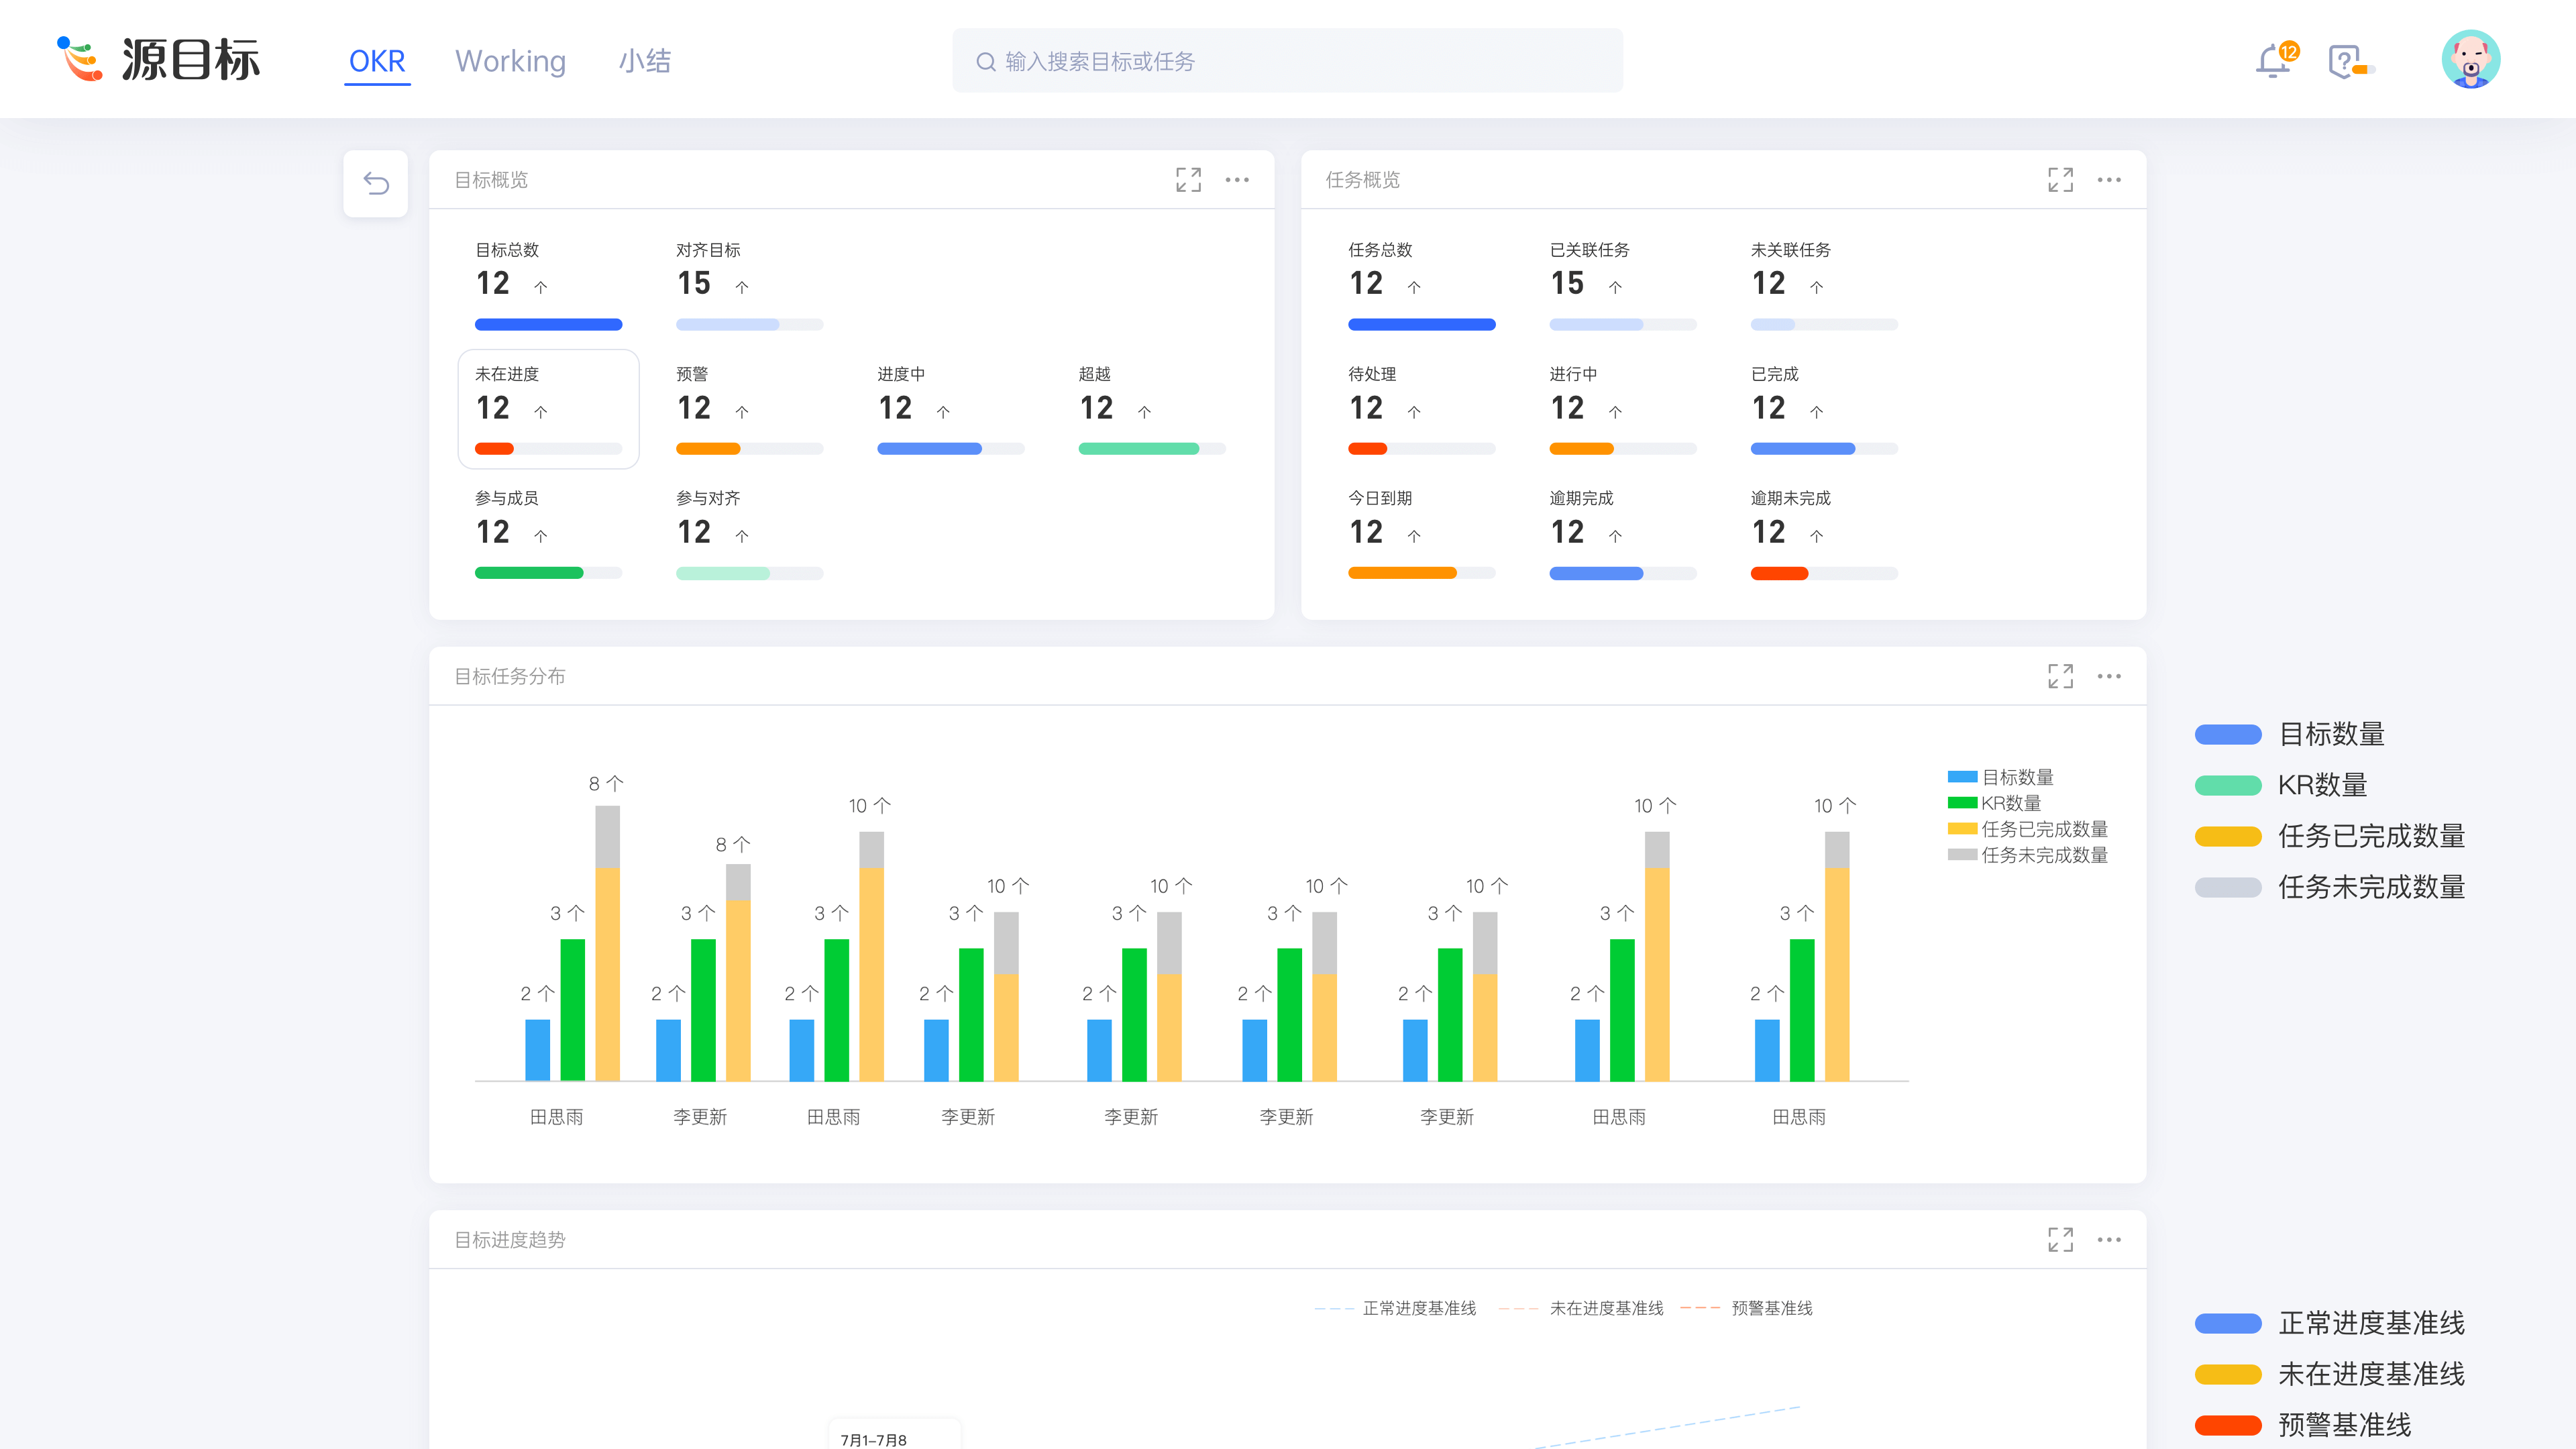Expand 目标任务分布 chart to fullscreen
The height and width of the screenshot is (1449, 2576).
click(x=2060, y=676)
